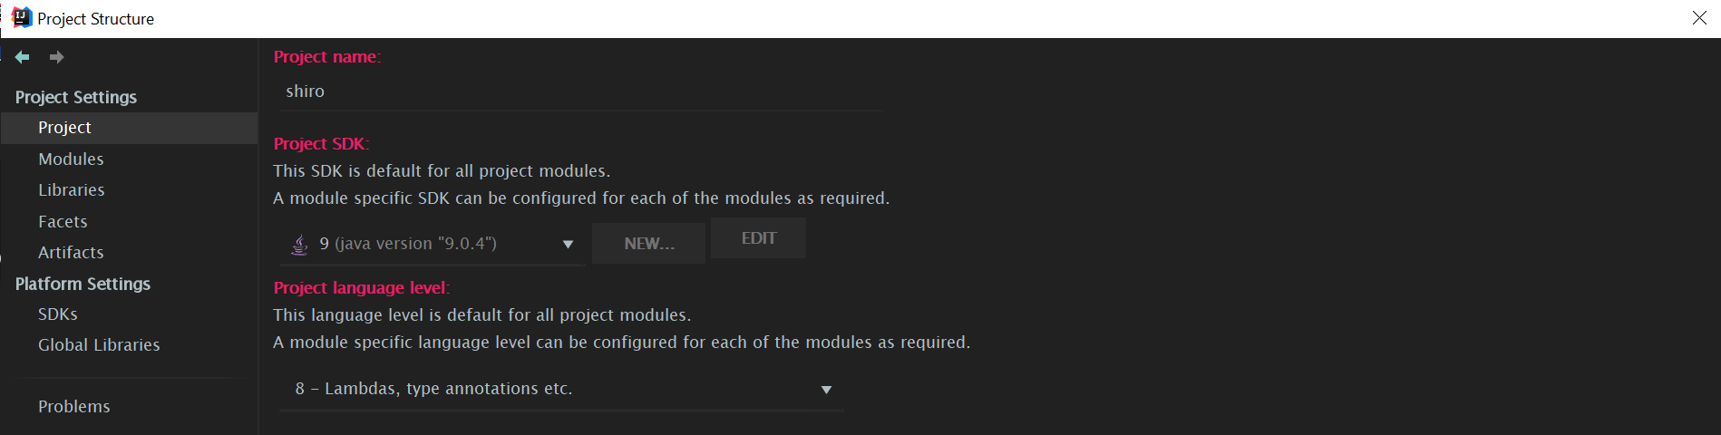Focus the Project name text field
1721x435 pixels.
[x=580, y=92]
